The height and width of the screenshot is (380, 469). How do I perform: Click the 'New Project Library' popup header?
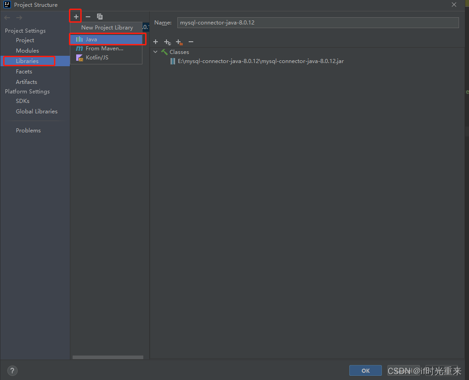pyautogui.click(x=107, y=28)
